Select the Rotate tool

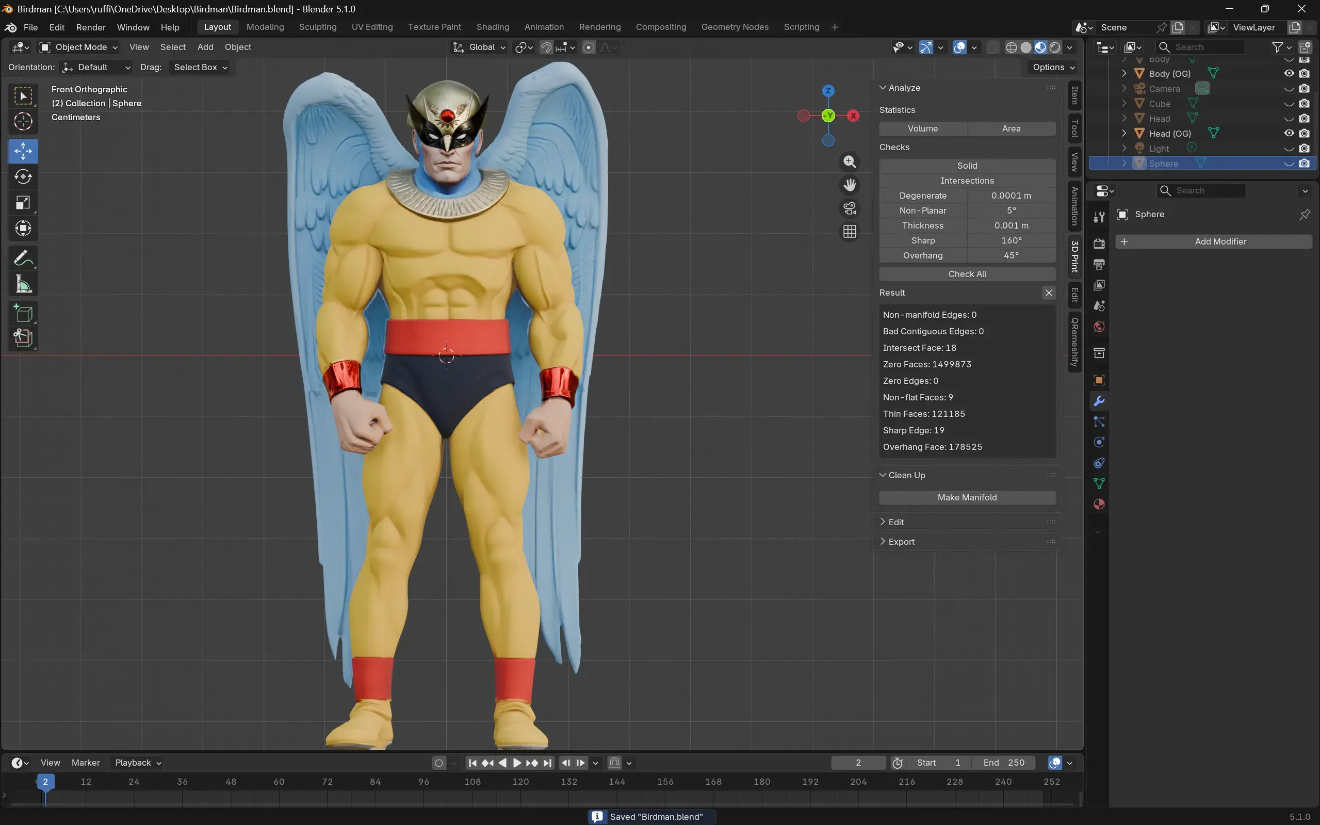click(23, 177)
